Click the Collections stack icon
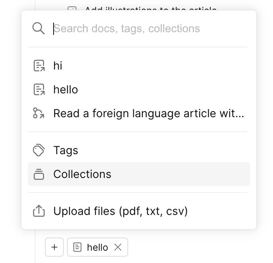Viewport: 273px width, 263px height. pos(38,174)
